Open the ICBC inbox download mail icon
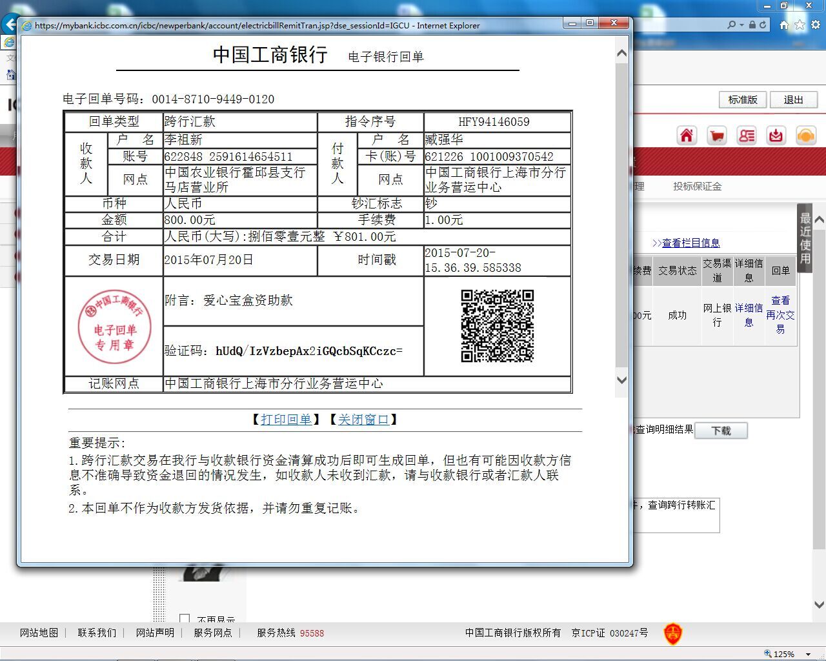The height and width of the screenshot is (661, 826). (x=776, y=136)
